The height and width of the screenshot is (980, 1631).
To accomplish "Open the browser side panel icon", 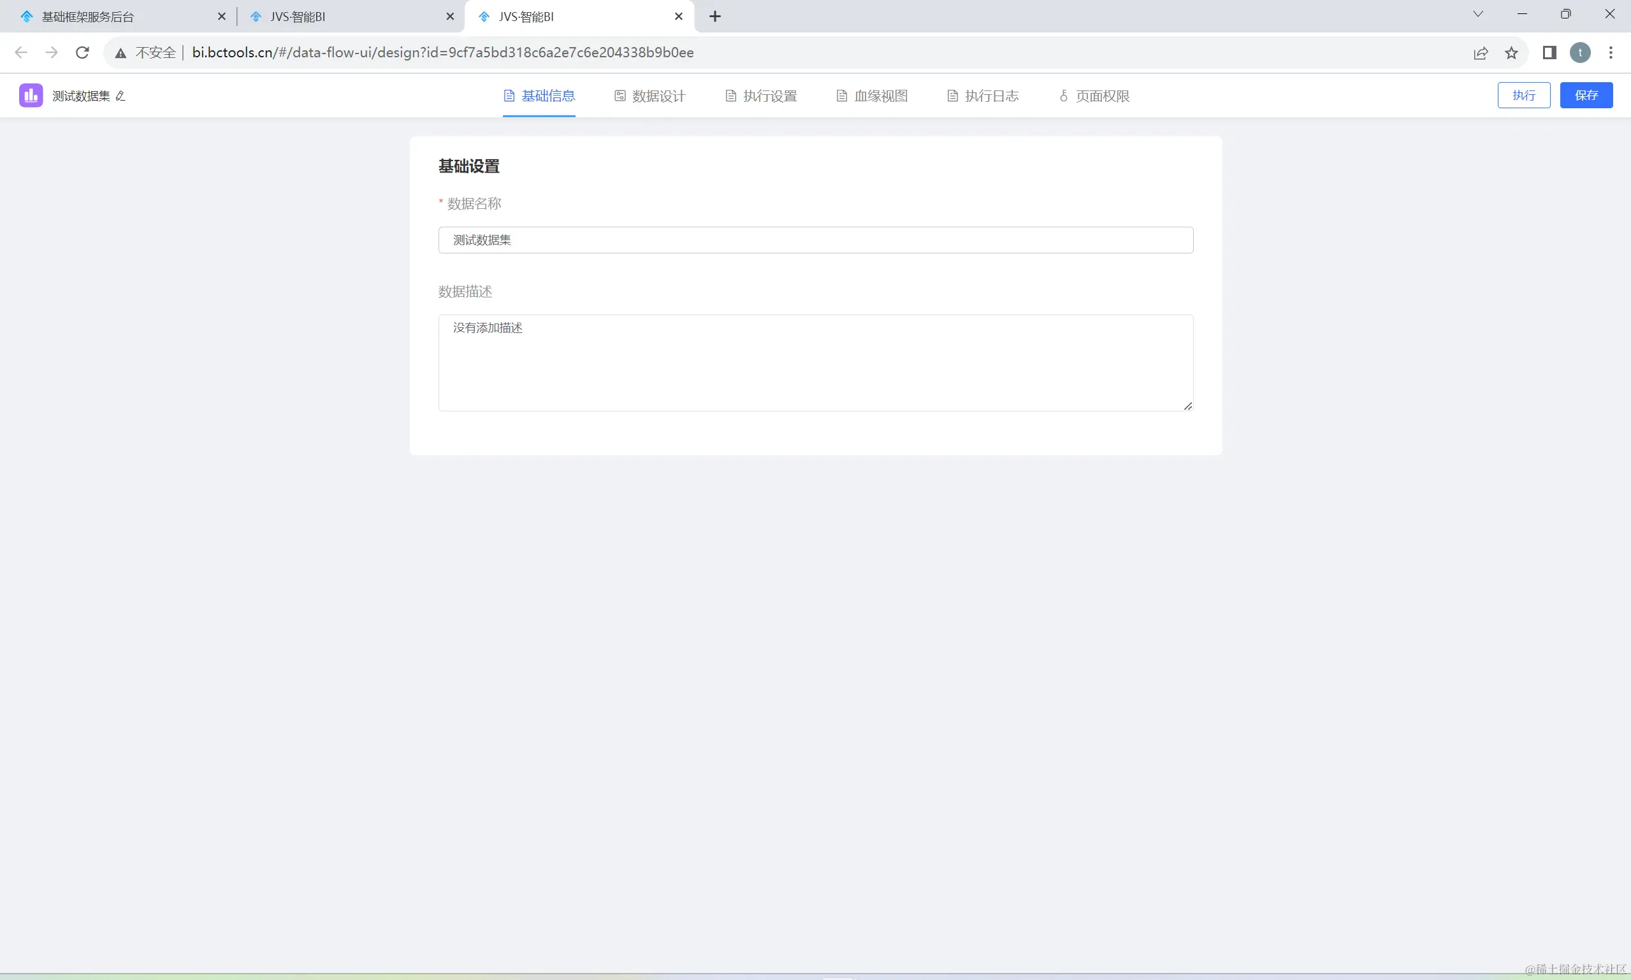I will pos(1549,53).
